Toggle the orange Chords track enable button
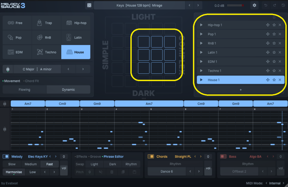This screenshot has width=288, height=187. coord(151,156)
